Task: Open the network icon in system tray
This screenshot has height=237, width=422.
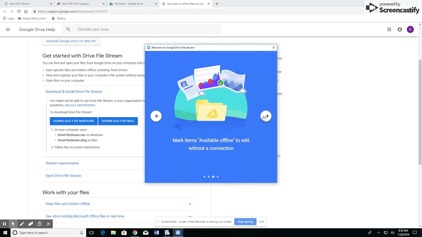Action: (386, 233)
